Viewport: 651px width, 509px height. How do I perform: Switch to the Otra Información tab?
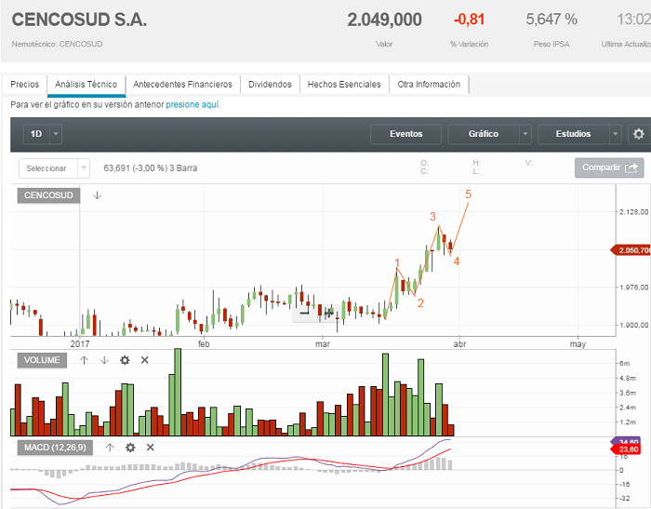point(429,85)
